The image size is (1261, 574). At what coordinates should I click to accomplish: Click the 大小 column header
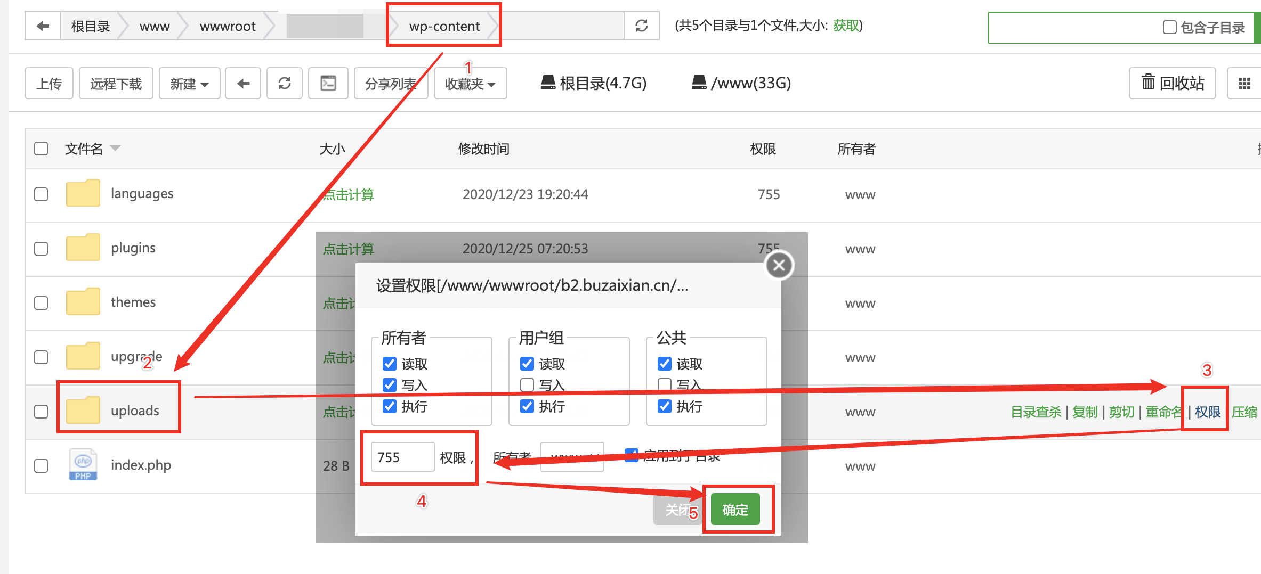click(332, 149)
